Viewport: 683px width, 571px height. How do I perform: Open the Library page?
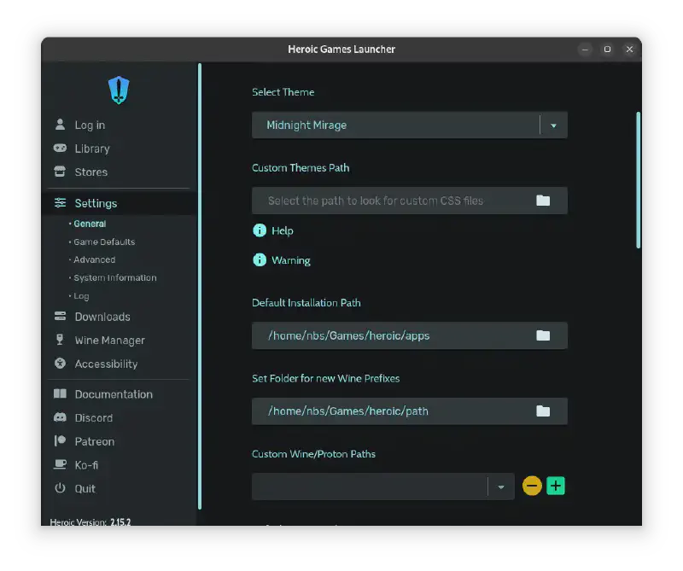click(91, 149)
